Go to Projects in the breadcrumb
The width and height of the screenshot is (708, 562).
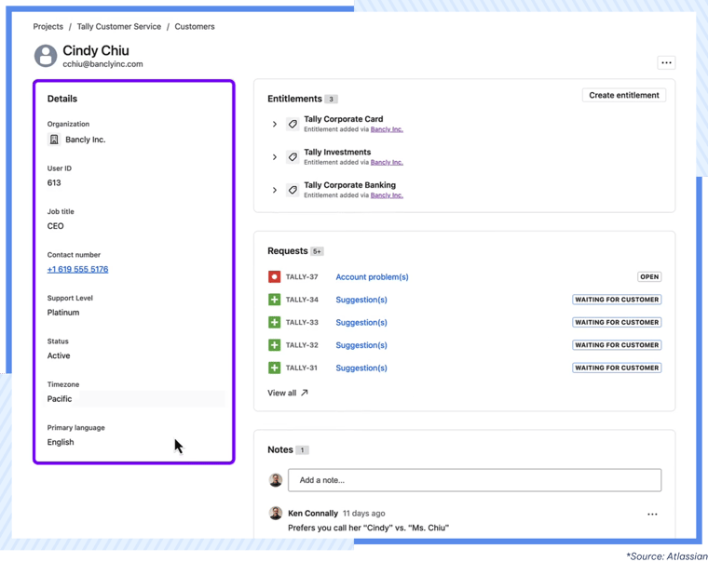point(48,27)
